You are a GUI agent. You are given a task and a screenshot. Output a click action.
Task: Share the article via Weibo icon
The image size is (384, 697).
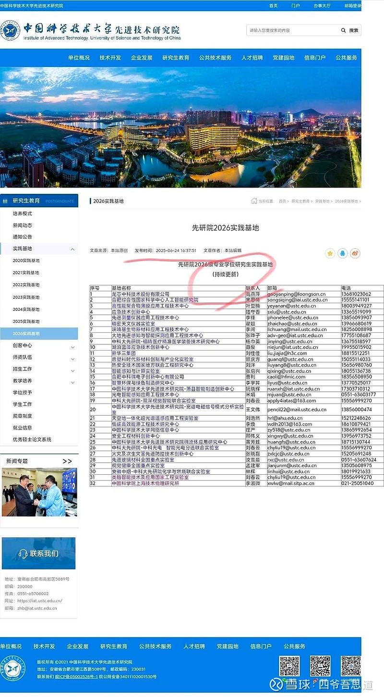pos(355,253)
